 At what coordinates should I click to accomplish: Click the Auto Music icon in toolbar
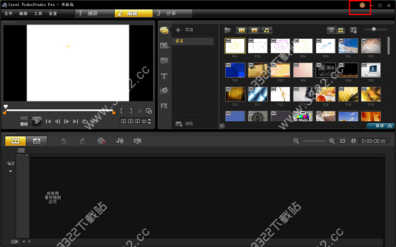tap(138, 141)
